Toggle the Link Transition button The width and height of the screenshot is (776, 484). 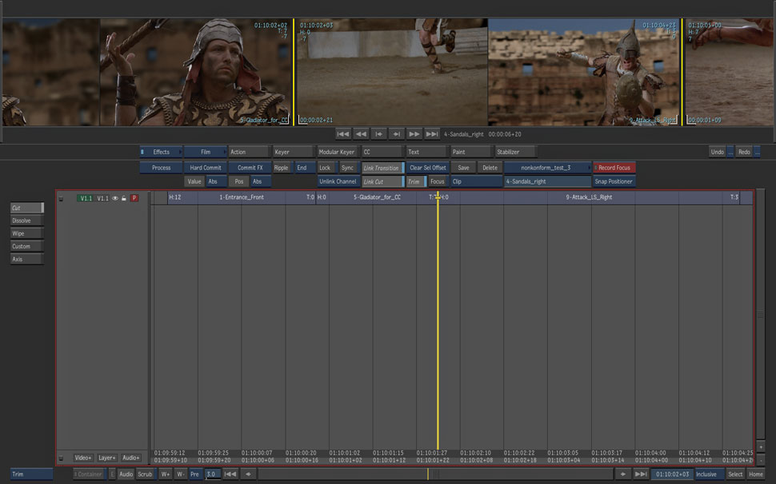382,168
